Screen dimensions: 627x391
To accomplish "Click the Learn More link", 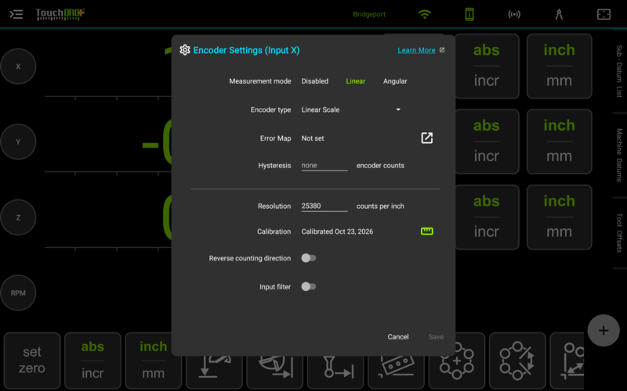I will click(x=416, y=50).
